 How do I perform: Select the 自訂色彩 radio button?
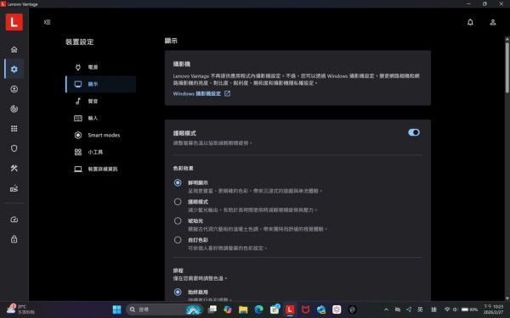(x=178, y=240)
